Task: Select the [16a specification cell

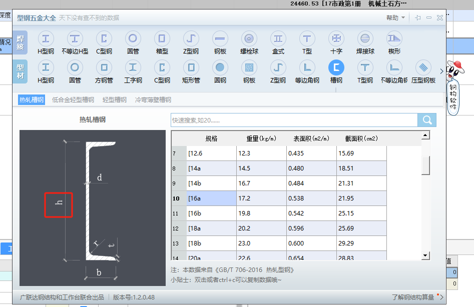Action: 211,198
